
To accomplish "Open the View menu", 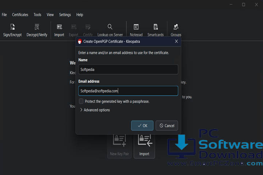I will (x=50, y=15).
